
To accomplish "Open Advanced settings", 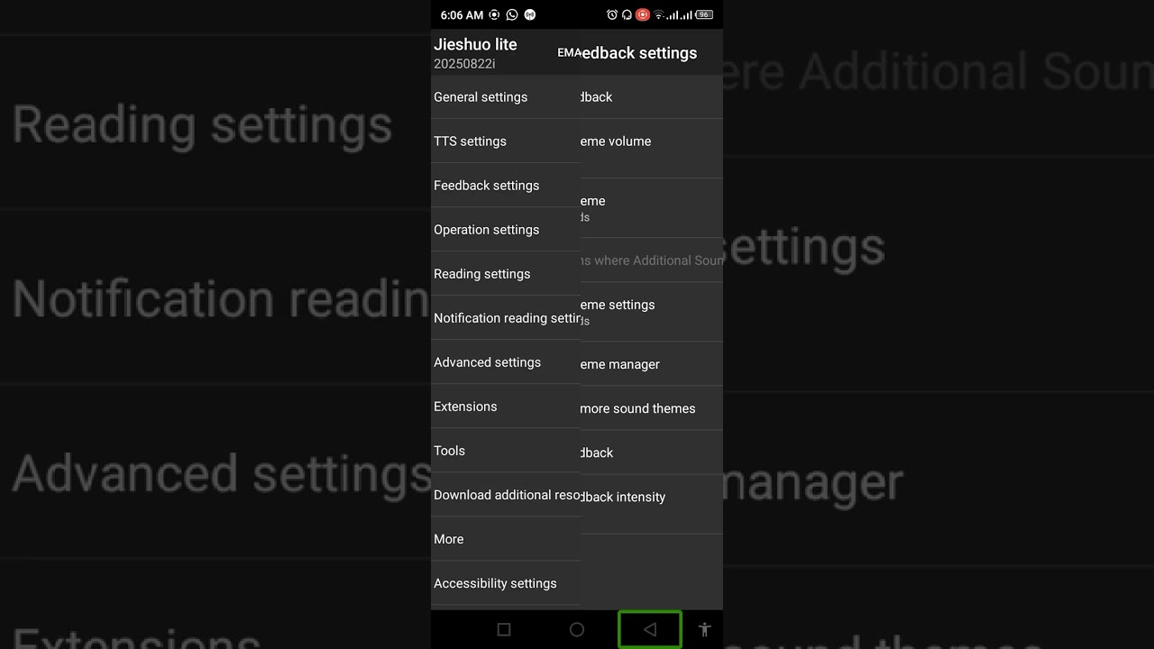I will pos(505,362).
